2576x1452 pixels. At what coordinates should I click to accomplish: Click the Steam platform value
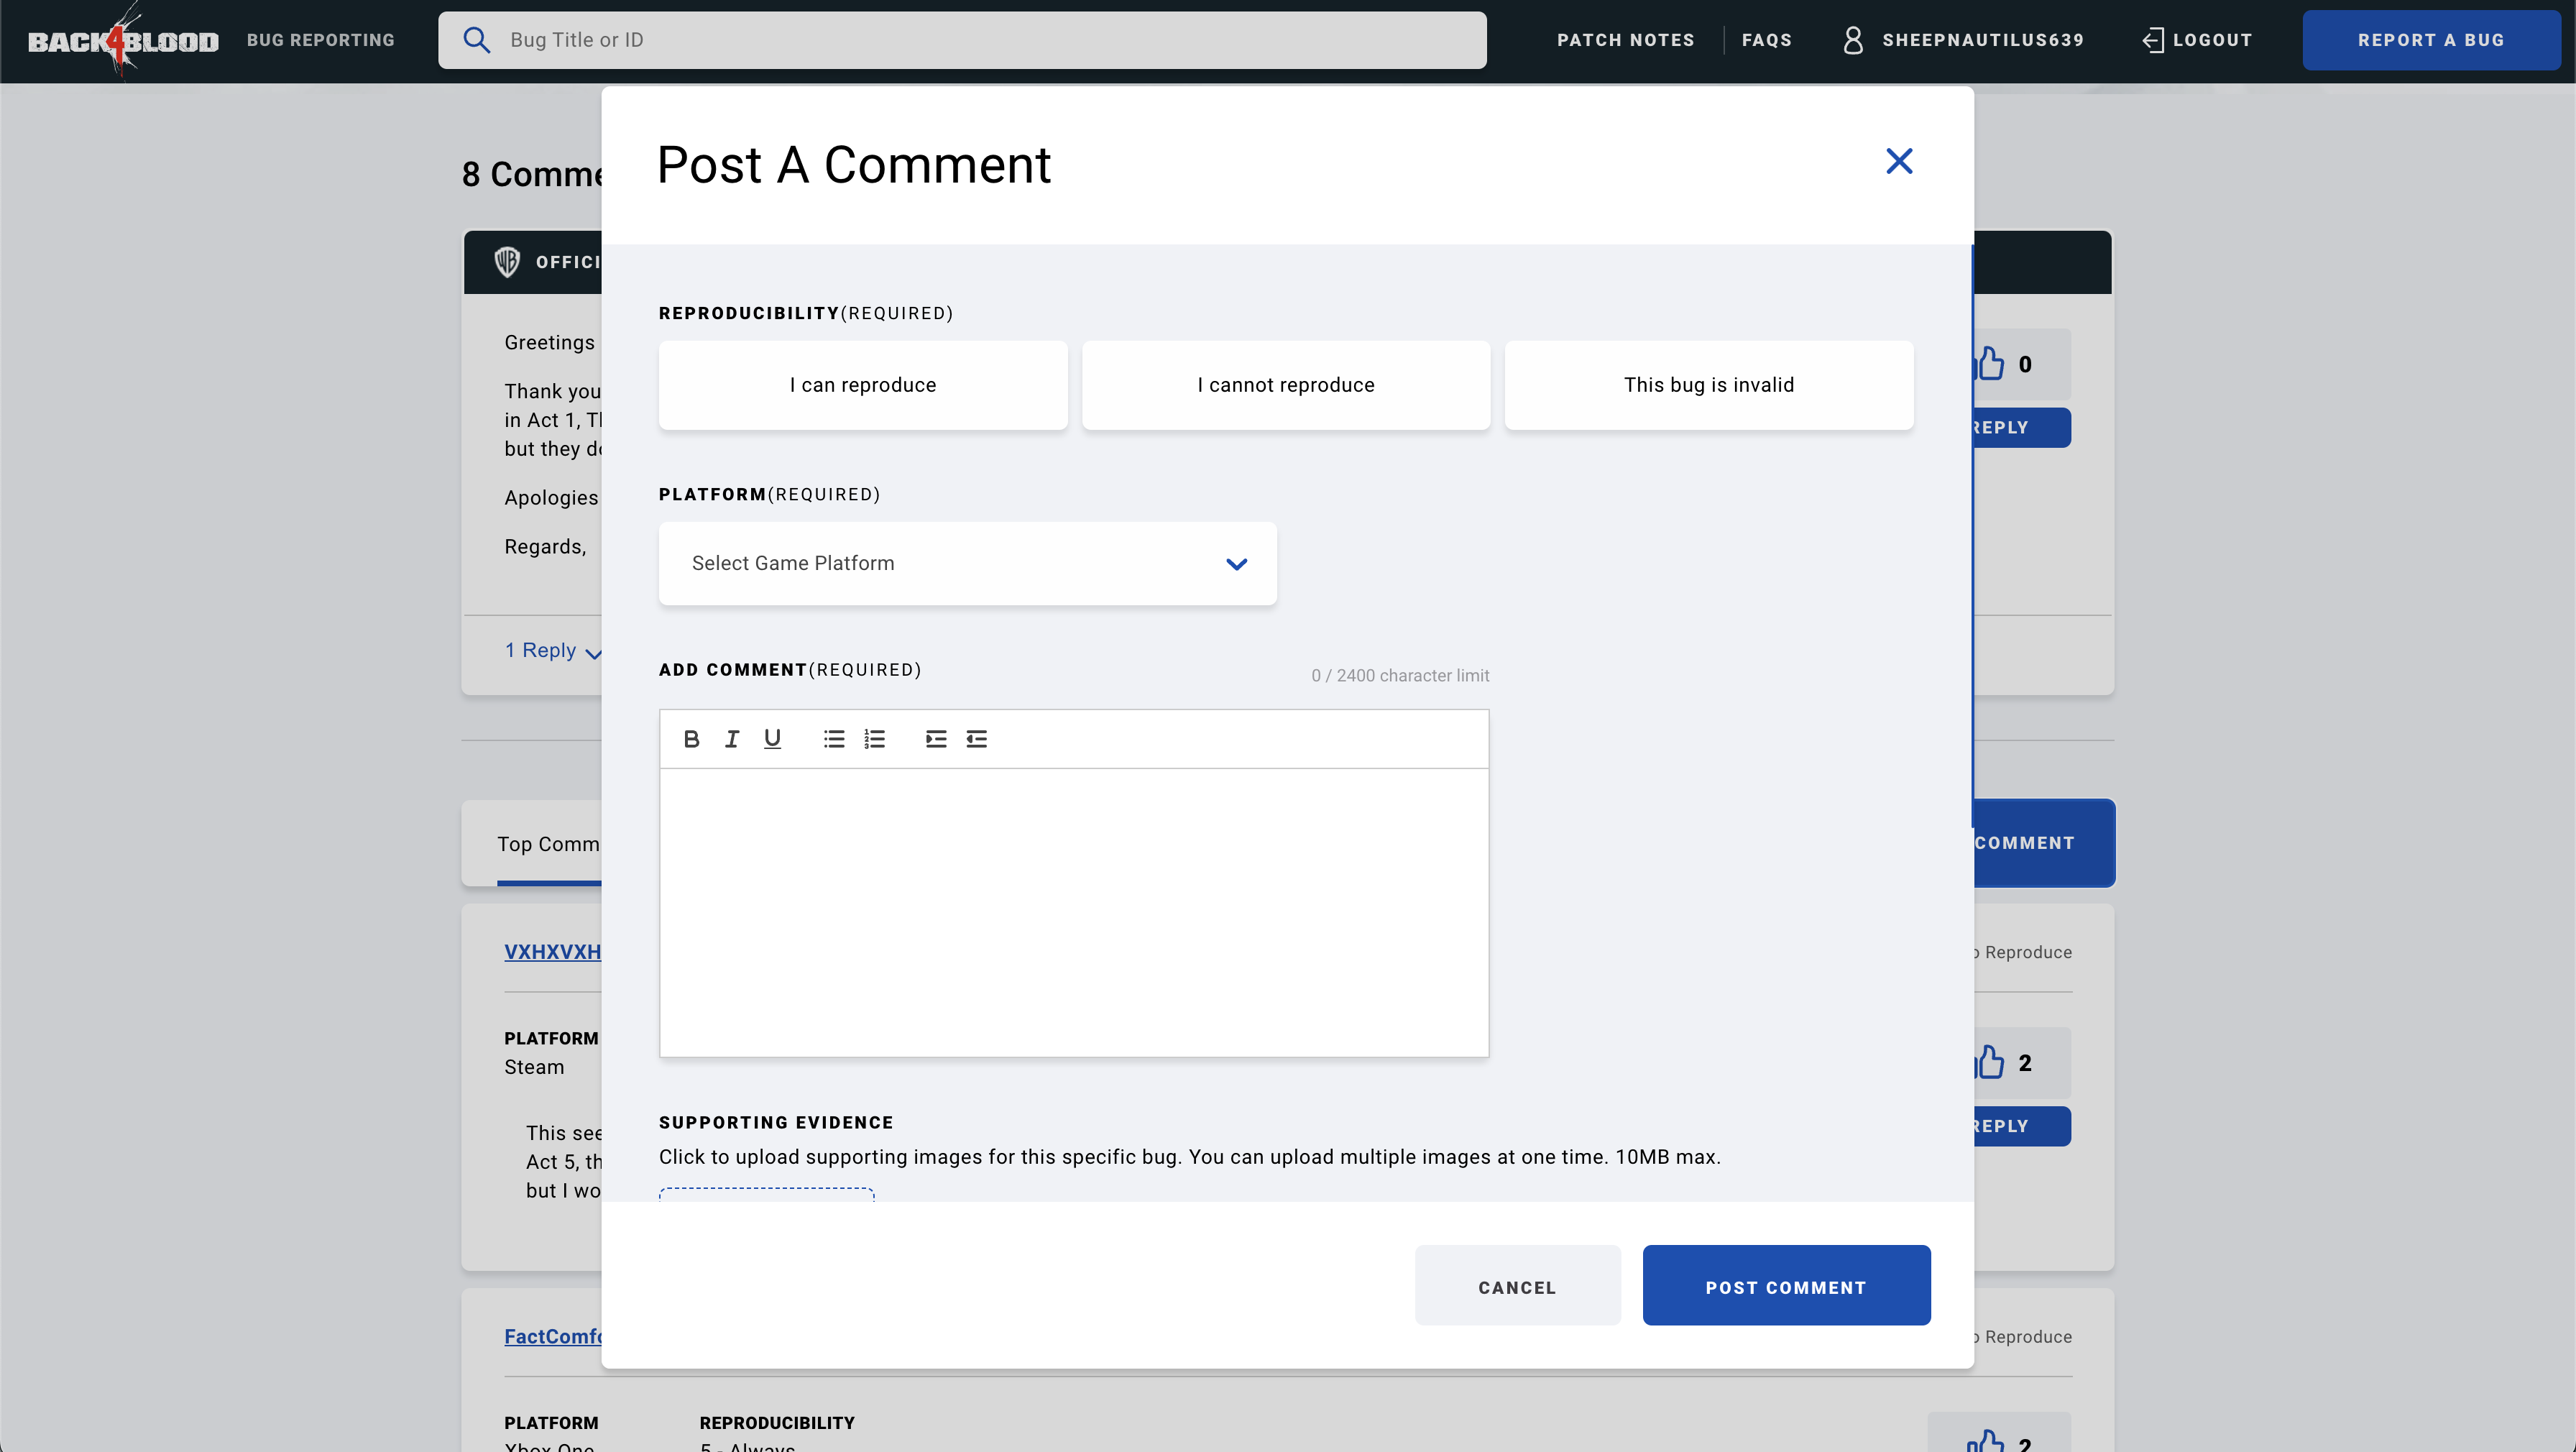point(534,1067)
